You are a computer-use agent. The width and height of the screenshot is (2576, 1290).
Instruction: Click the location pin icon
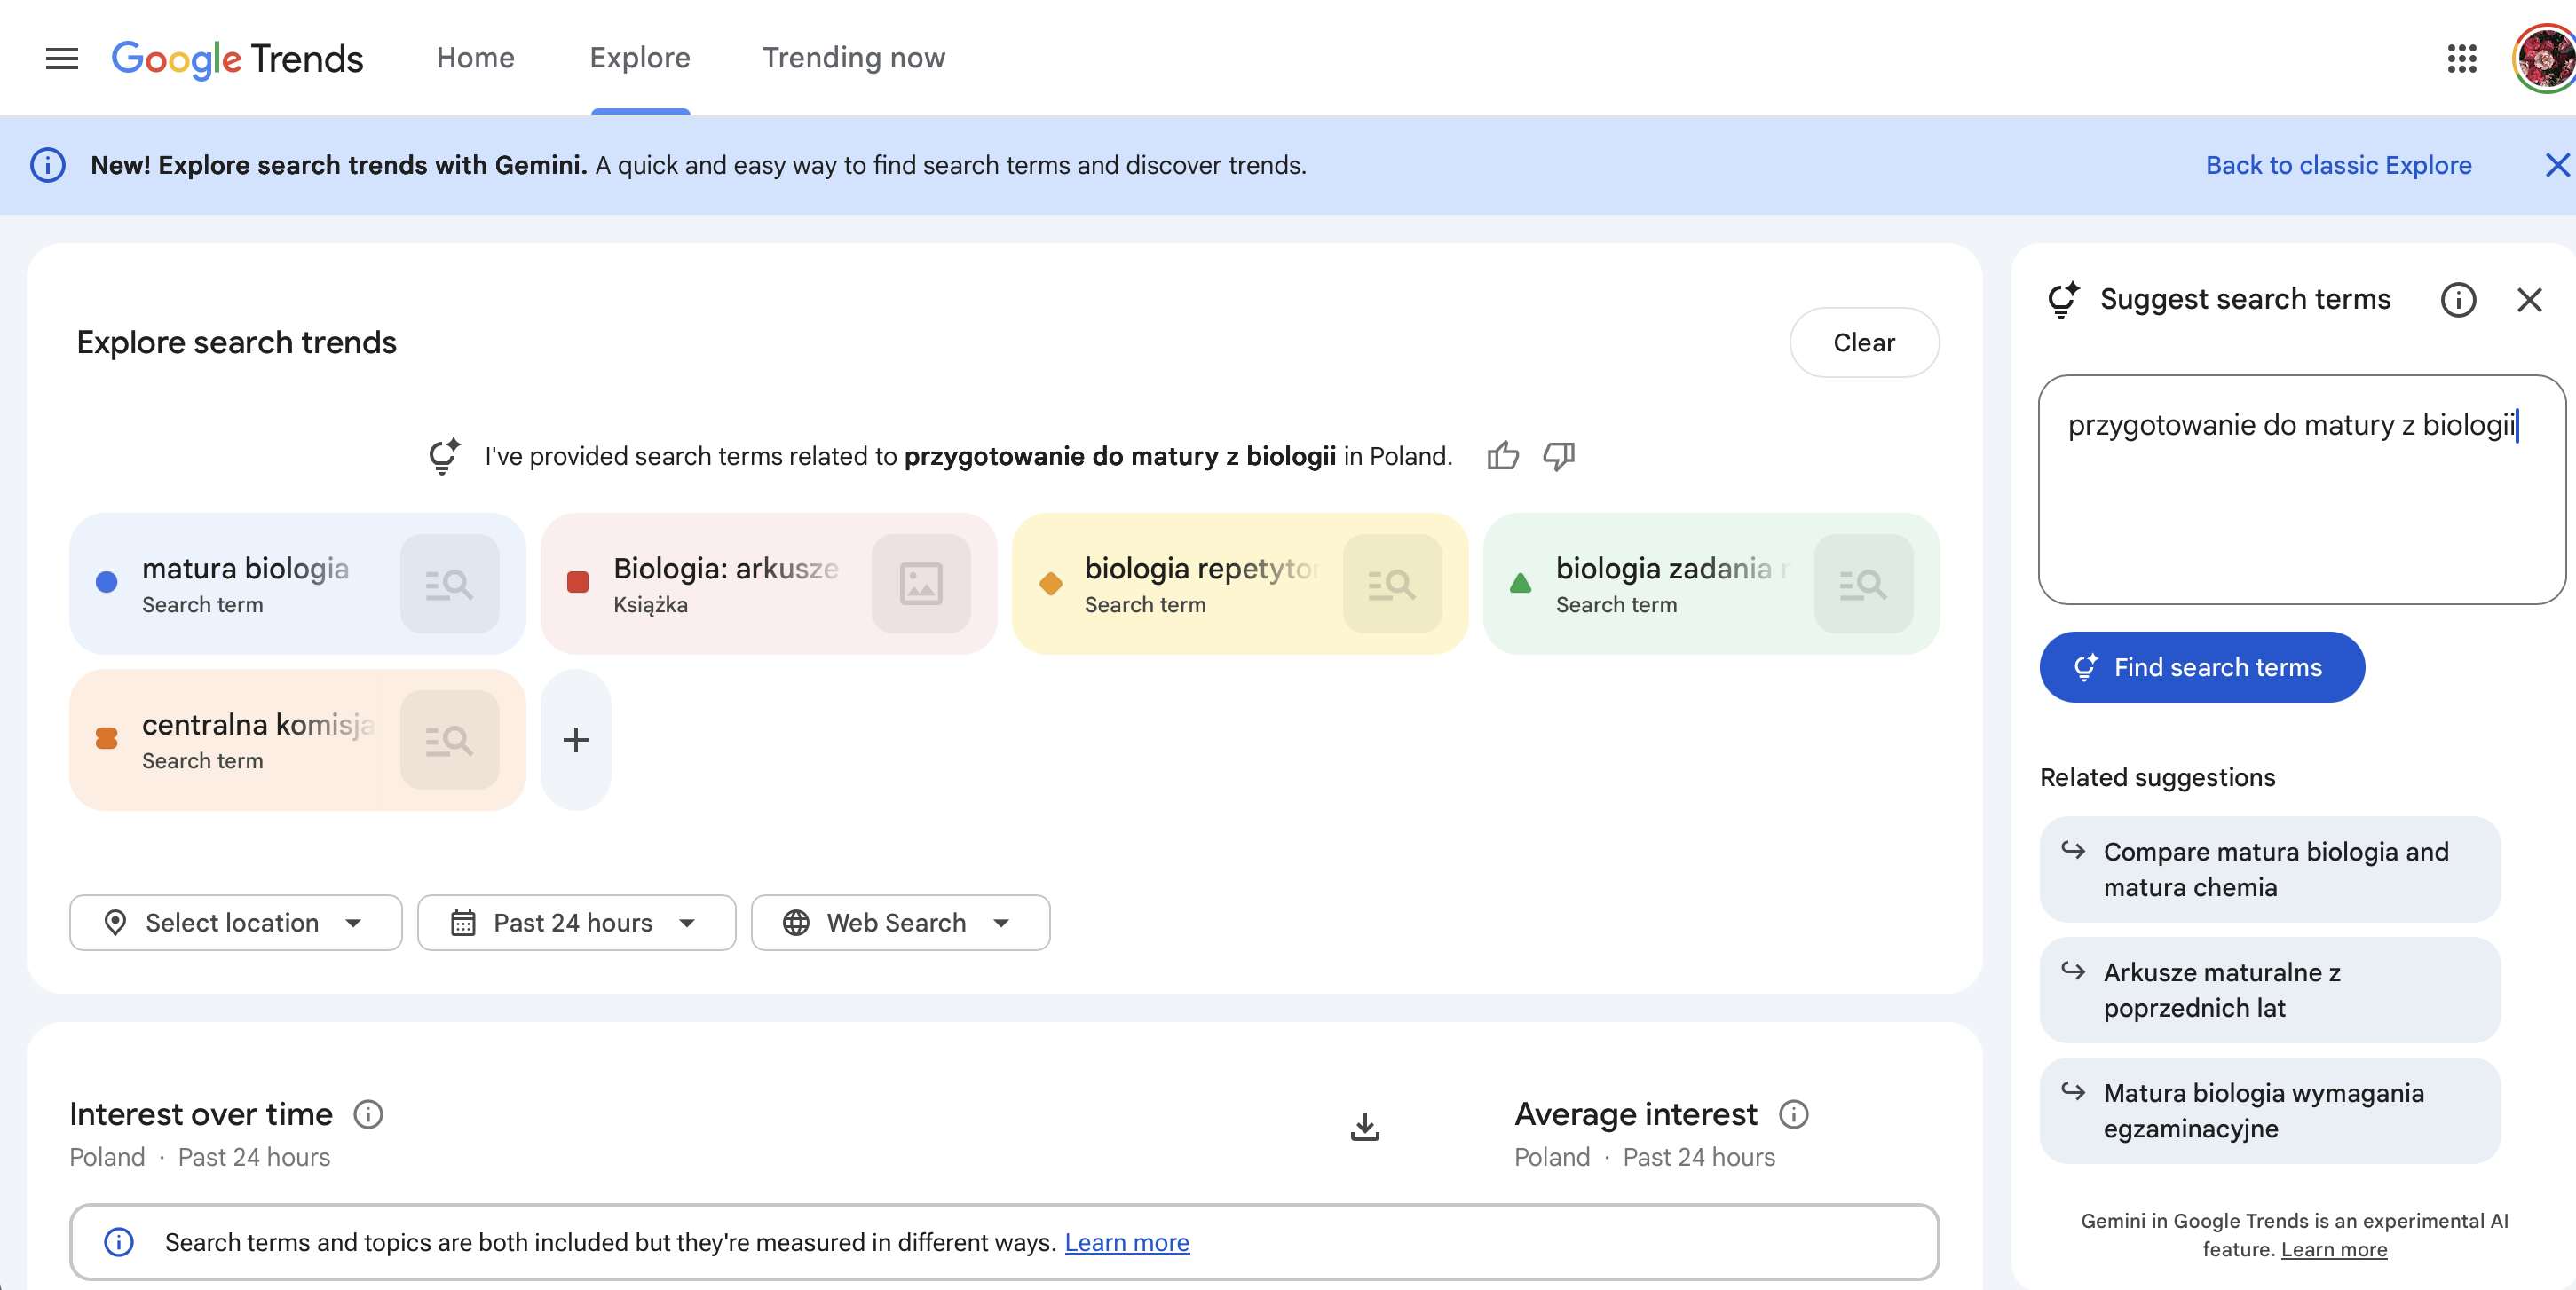point(115,923)
